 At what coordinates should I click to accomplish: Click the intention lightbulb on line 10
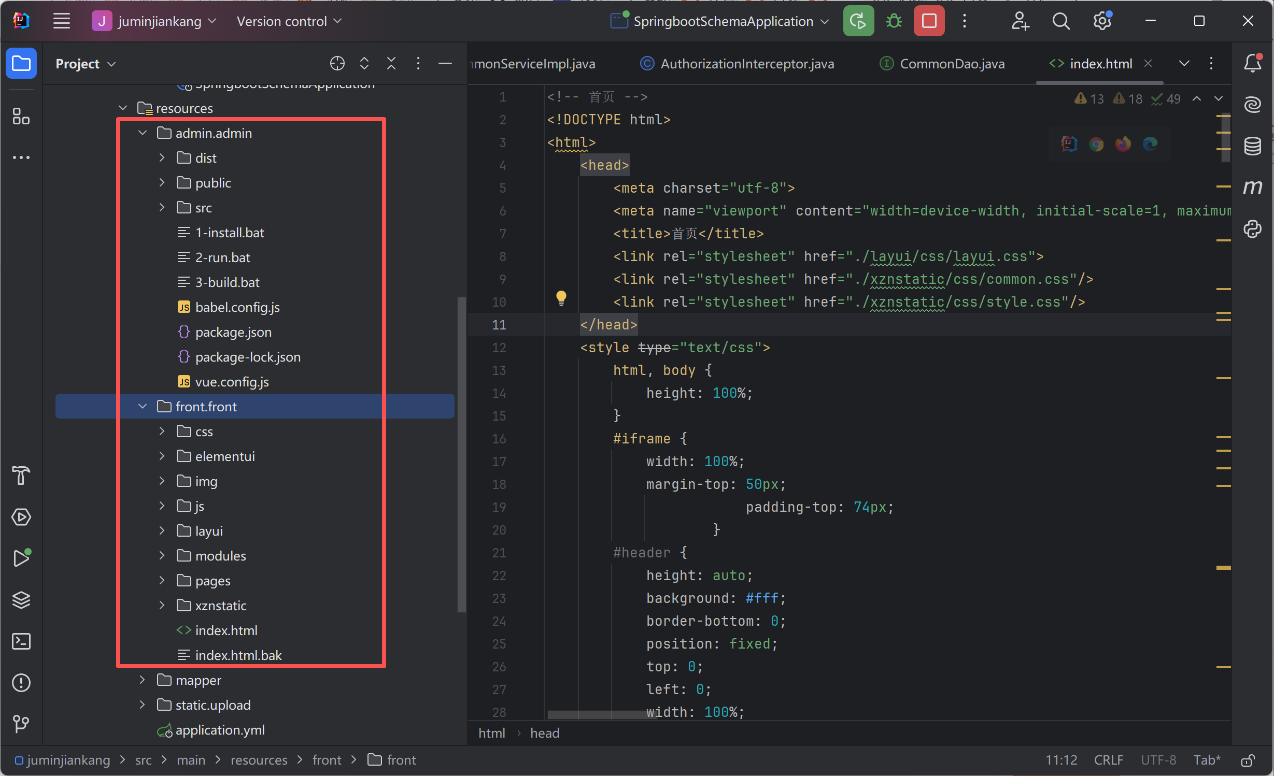561,298
